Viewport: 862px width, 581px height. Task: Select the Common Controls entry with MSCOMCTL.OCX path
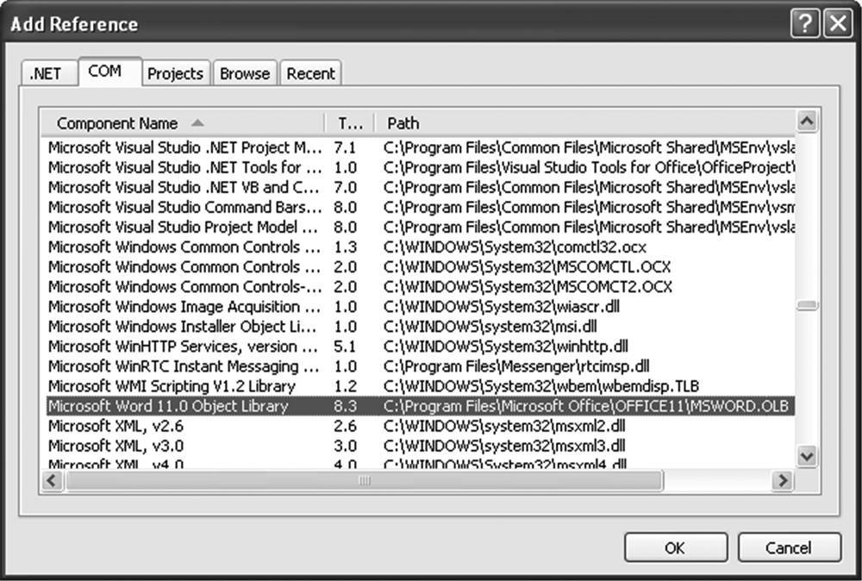(421, 267)
